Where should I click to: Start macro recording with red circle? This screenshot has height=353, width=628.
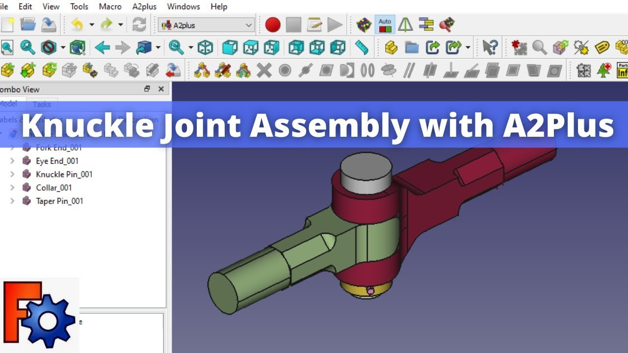point(273,25)
